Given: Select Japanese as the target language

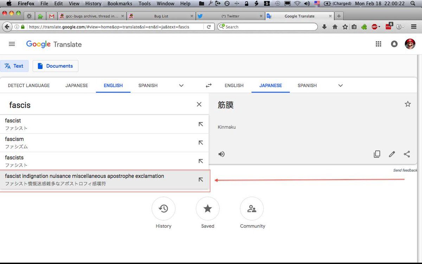Looking at the screenshot, I should 270,86.
